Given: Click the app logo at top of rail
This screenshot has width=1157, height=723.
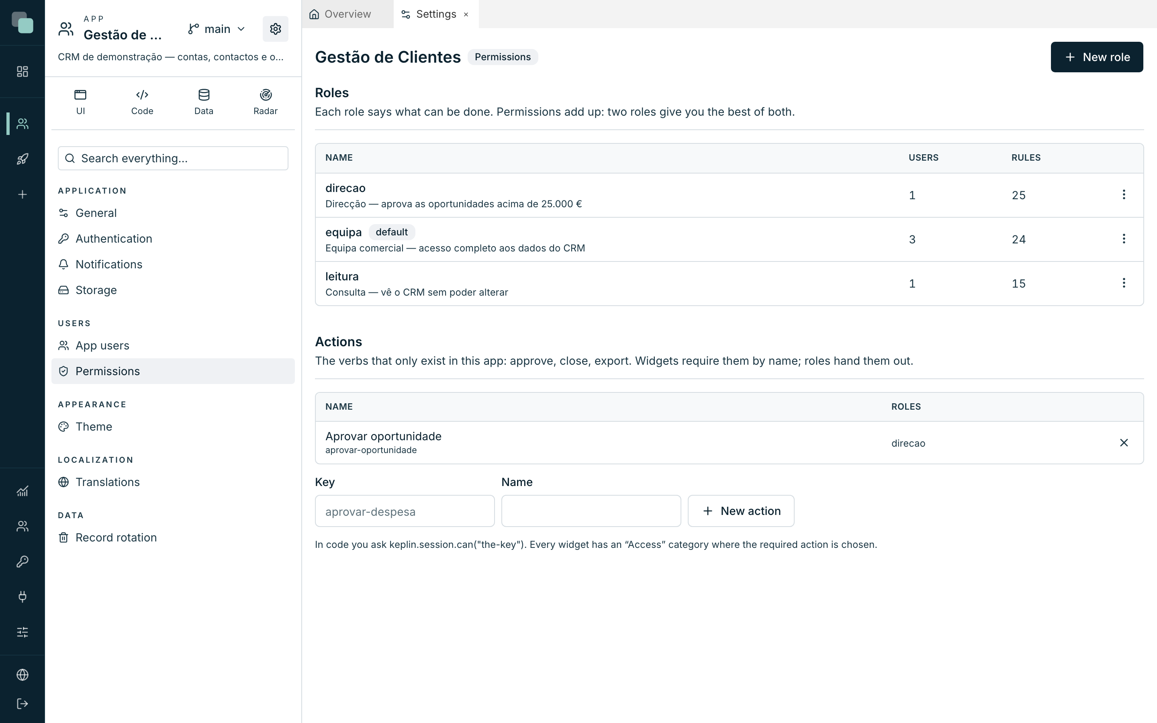Looking at the screenshot, I should 22,22.
